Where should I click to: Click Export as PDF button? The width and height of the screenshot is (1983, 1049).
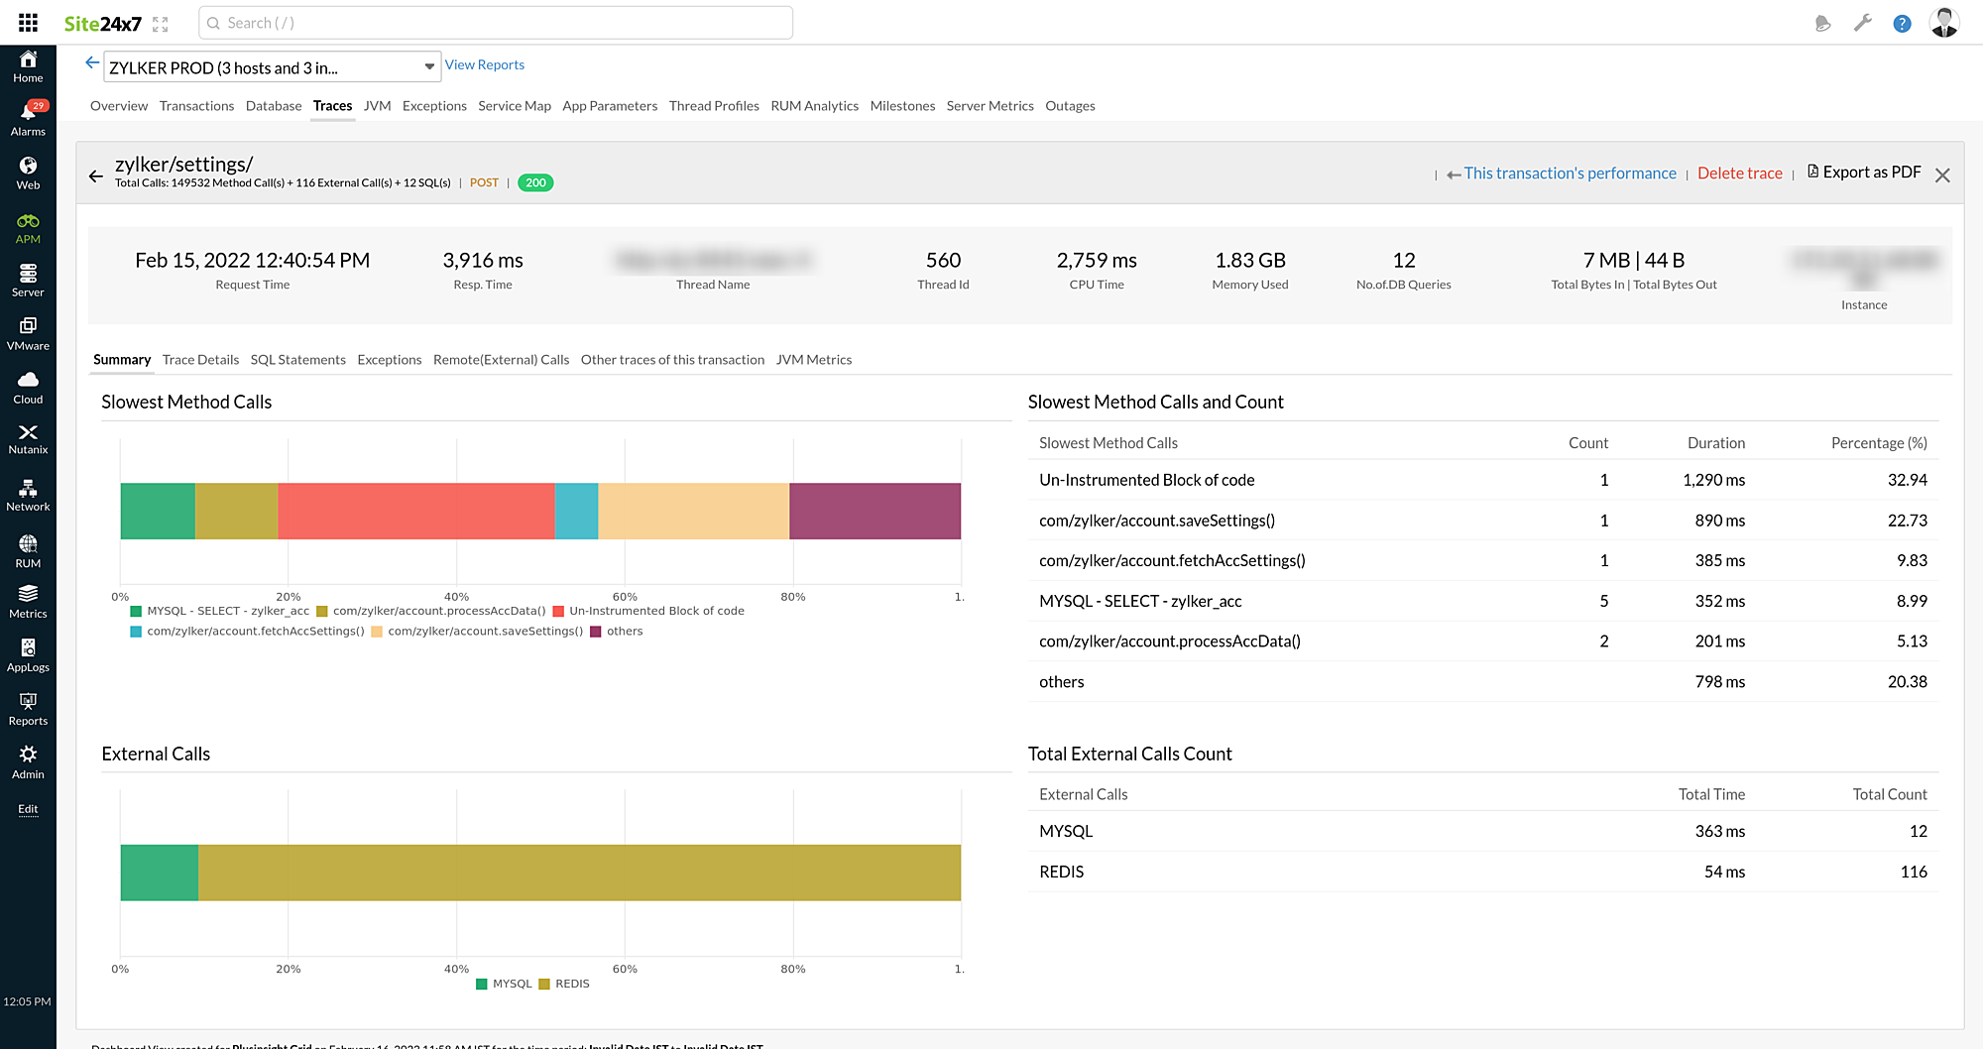point(1864,173)
